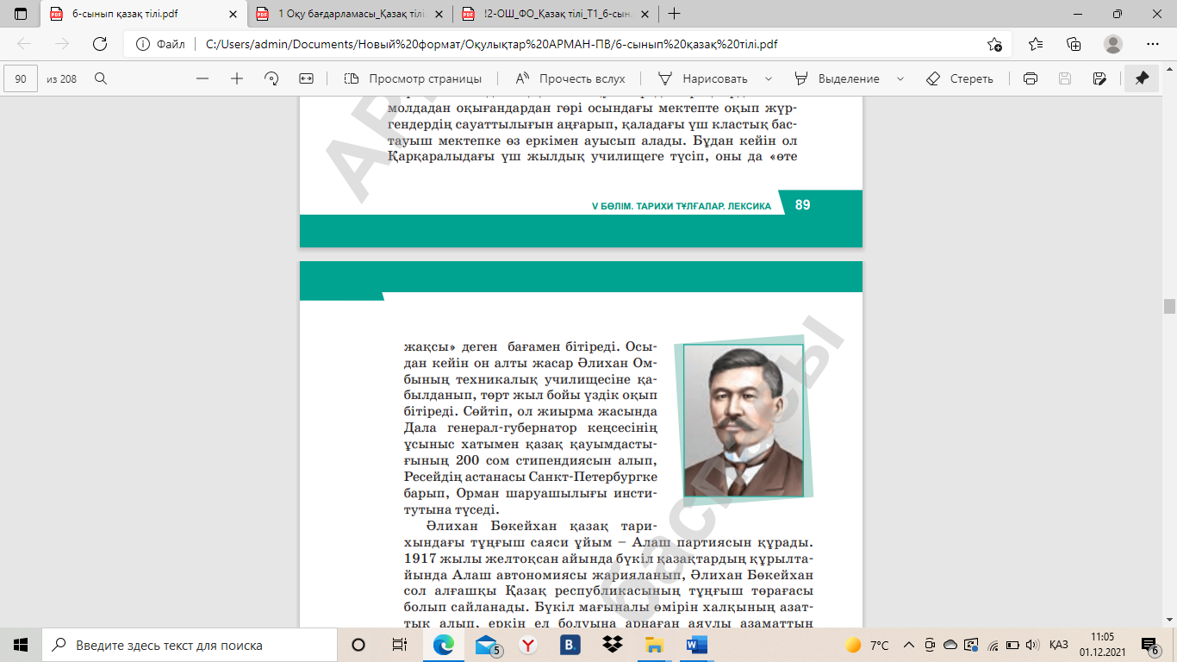This screenshot has width=1177, height=662.
Task: Open the PDF search magnifier
Action: pos(101,78)
